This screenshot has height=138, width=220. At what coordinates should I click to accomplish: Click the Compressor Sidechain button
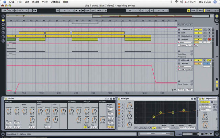[205, 102]
